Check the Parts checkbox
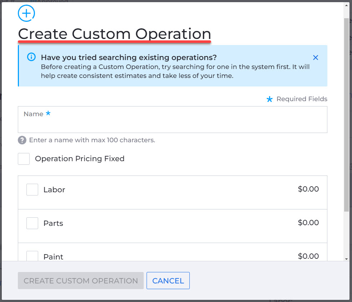 tap(32, 223)
